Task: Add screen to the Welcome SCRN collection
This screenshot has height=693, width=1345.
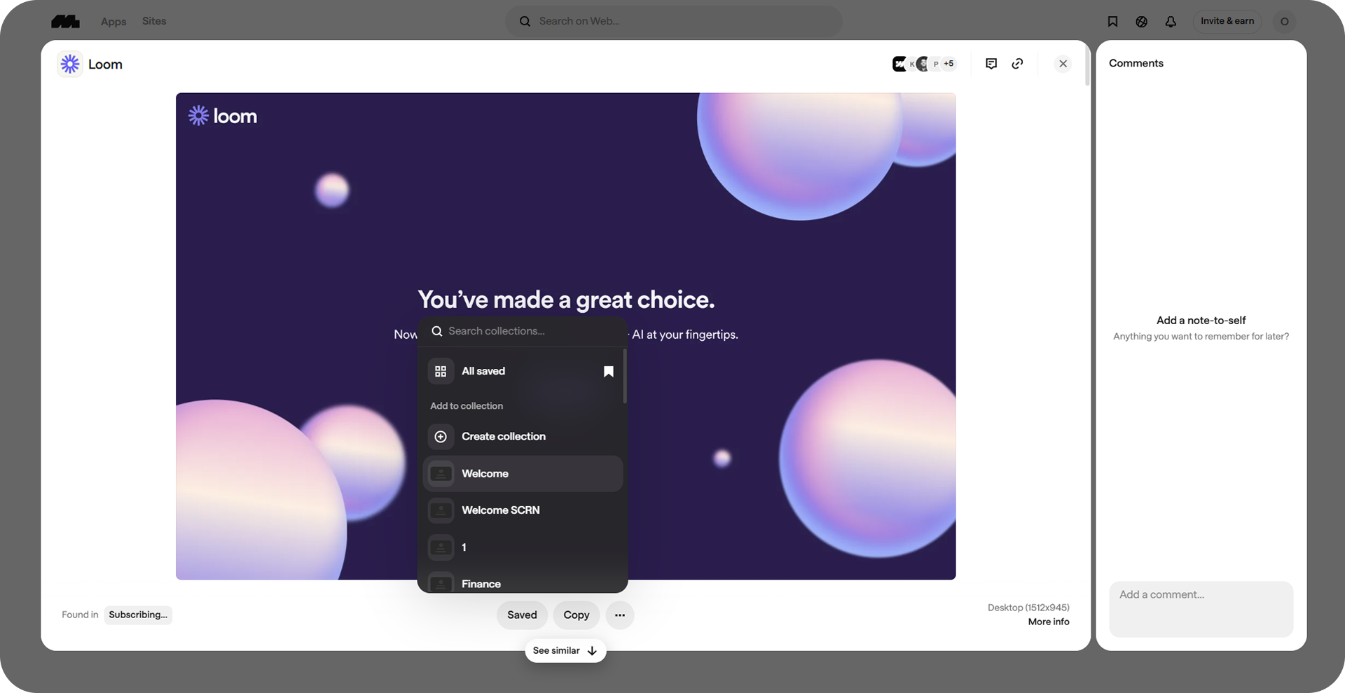Action: [523, 510]
